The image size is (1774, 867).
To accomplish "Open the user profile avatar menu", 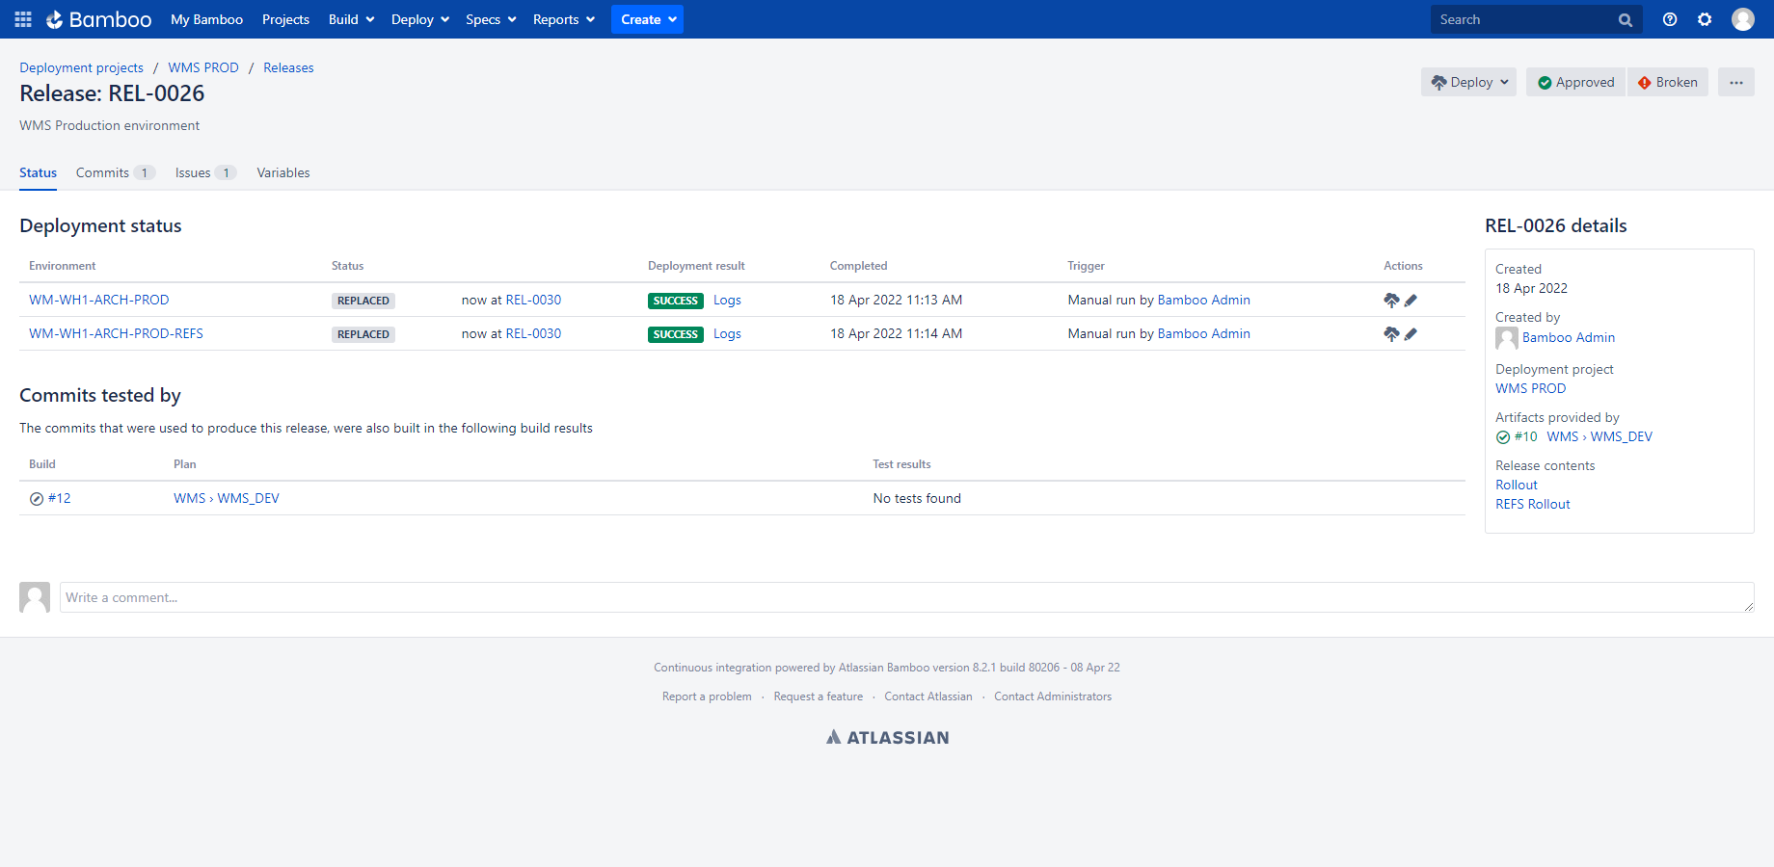I will click(x=1743, y=19).
